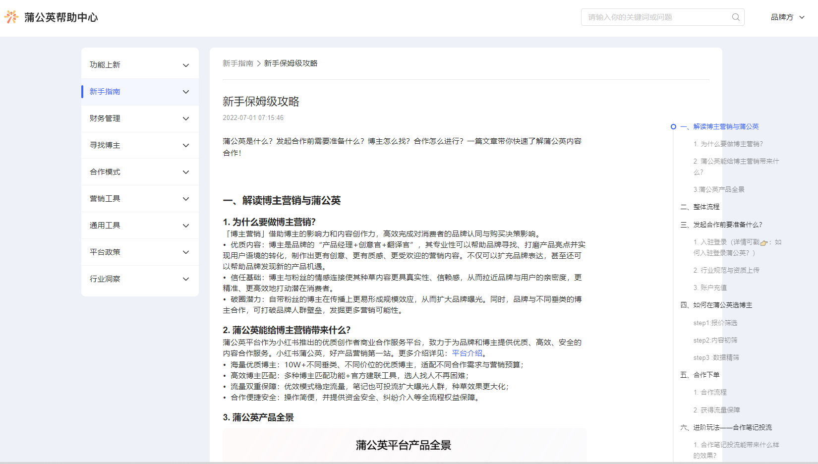Jump to 三、发起合作前要准备什么? in outline
Screen dimensions: 818x464
721,225
